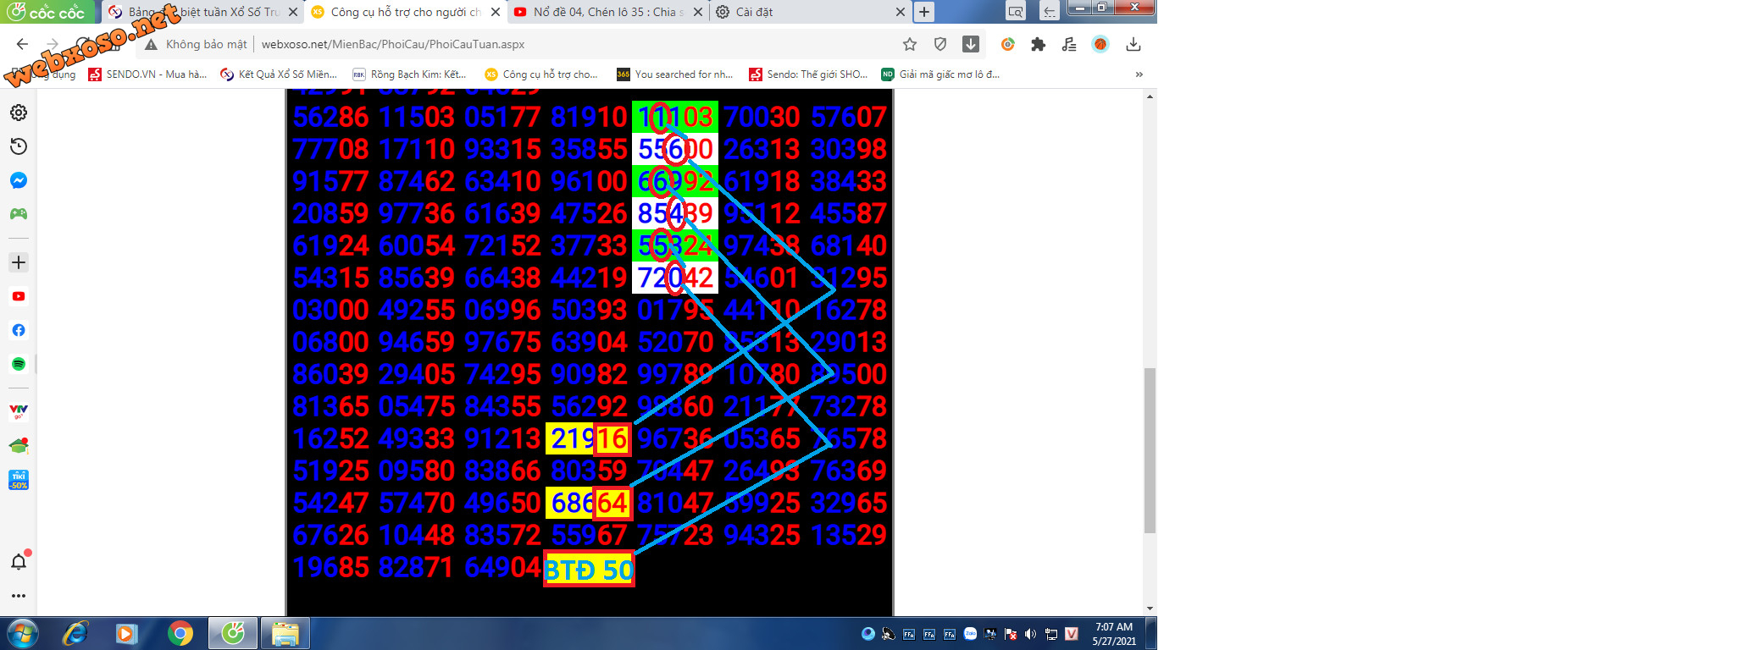Open the three-dot more menu in the sidebar
Image resolution: width=1757 pixels, height=650 pixels.
click(x=19, y=596)
